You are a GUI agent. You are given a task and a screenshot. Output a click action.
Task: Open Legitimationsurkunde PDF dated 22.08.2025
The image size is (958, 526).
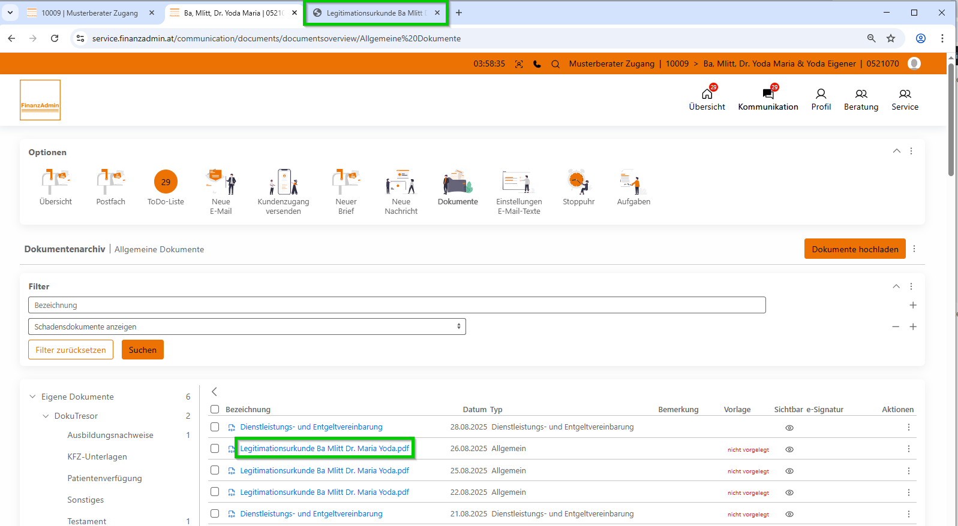(325, 492)
